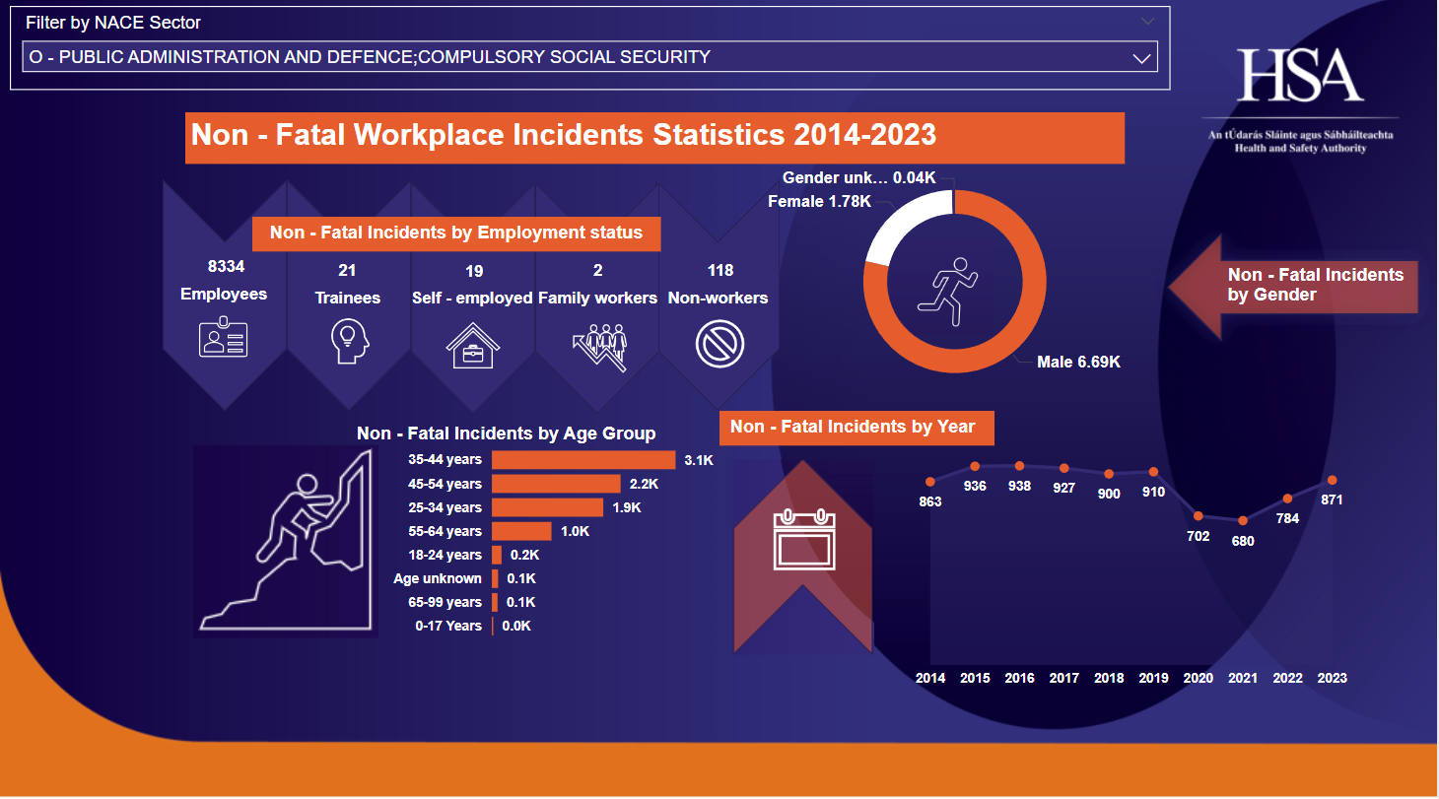Click the climbing person age group icon
1439x799 pixels.
coord(287,542)
